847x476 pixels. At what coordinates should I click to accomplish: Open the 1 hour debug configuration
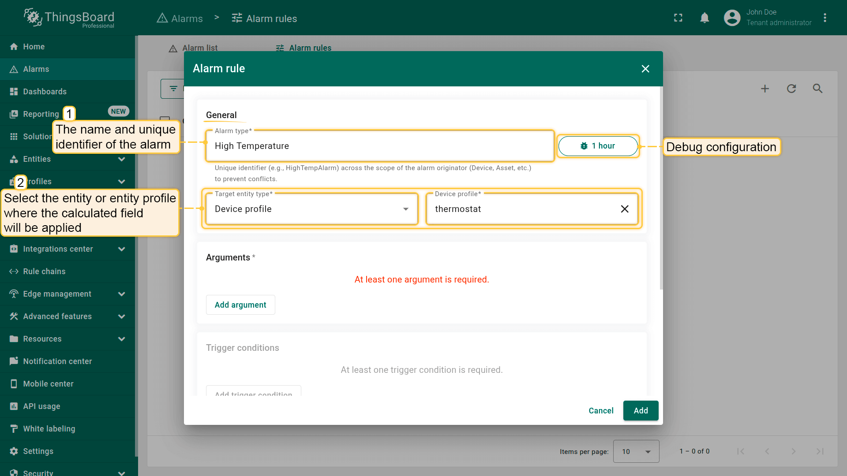pyautogui.click(x=598, y=146)
